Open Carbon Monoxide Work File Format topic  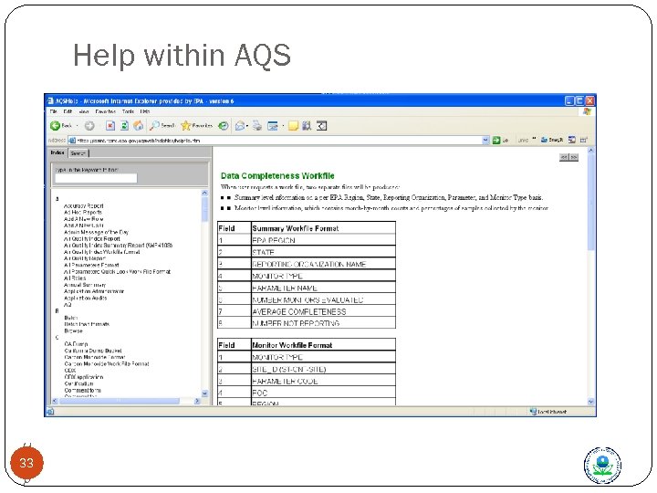pyautogui.click(x=107, y=364)
